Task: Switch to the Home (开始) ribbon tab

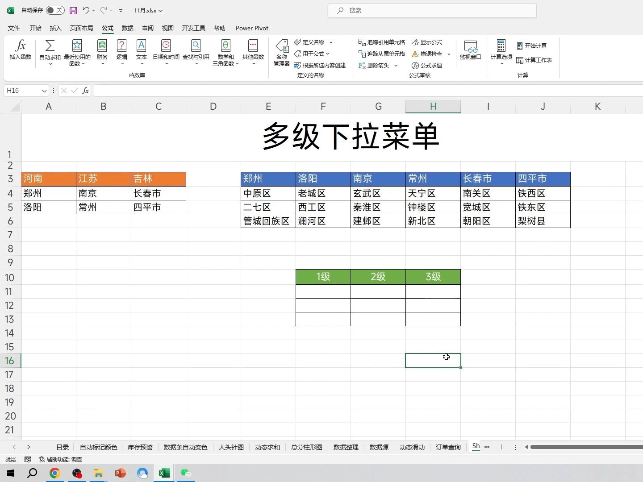Action: pos(36,28)
